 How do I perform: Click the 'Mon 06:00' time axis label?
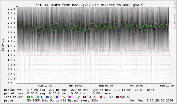[136, 86]
